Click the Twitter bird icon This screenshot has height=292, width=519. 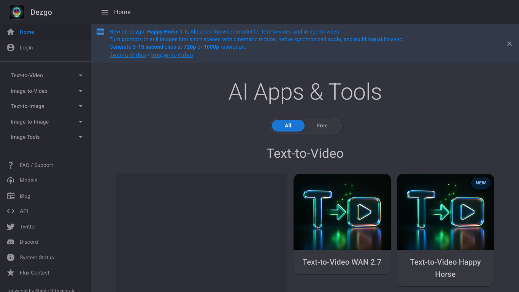click(x=11, y=227)
